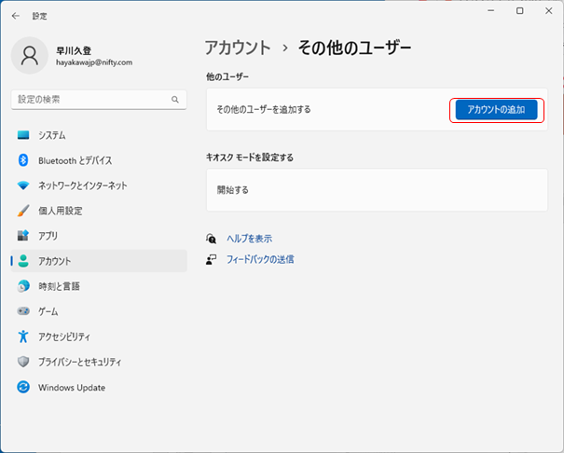Select アカウント in the sidebar
Image resolution: width=564 pixels, height=453 pixels.
(54, 261)
